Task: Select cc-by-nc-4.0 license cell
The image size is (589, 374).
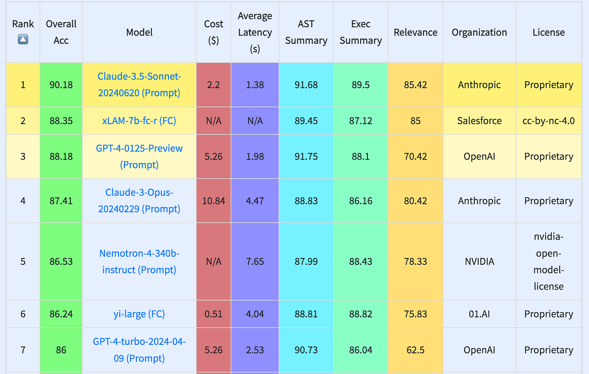Action: coord(549,120)
